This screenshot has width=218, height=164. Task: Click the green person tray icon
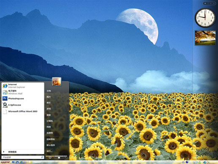point(200,162)
